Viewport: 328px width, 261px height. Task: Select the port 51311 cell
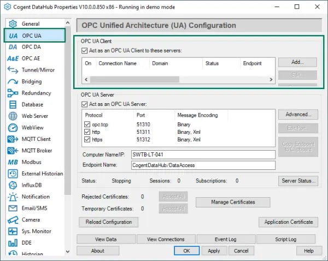click(143, 132)
